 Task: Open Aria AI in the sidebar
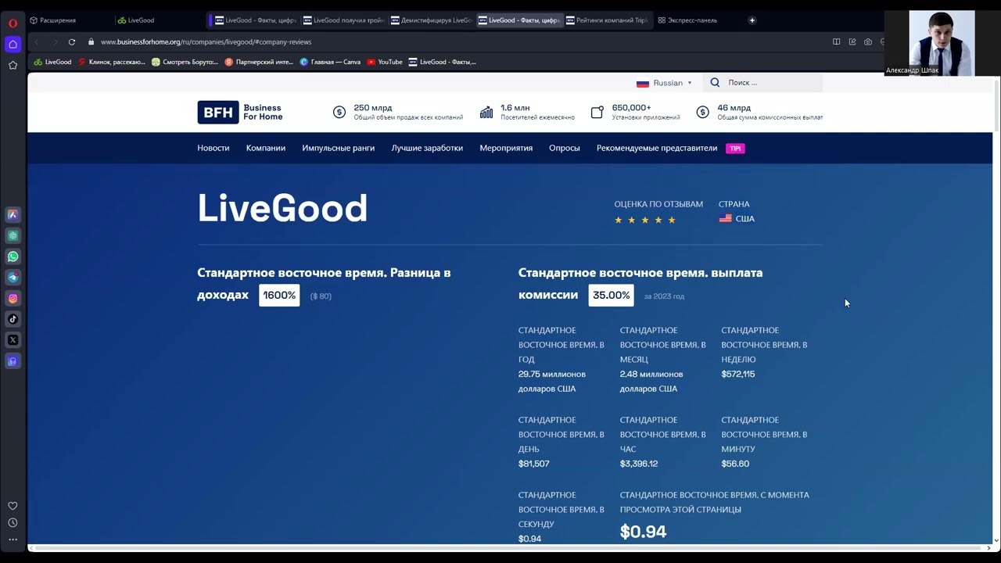[x=13, y=214]
